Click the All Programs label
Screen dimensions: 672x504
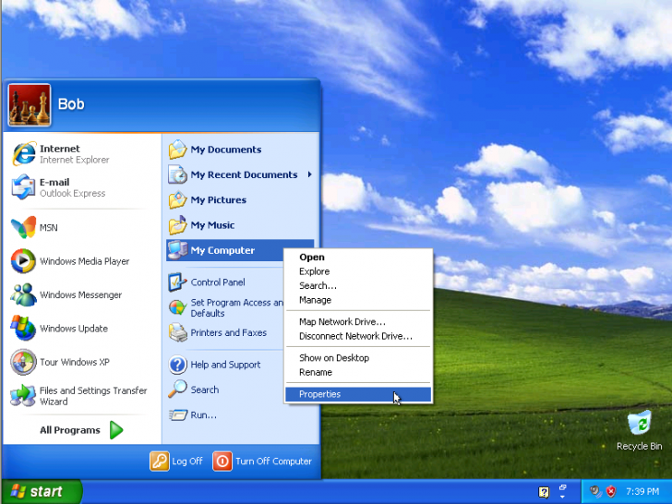click(70, 430)
